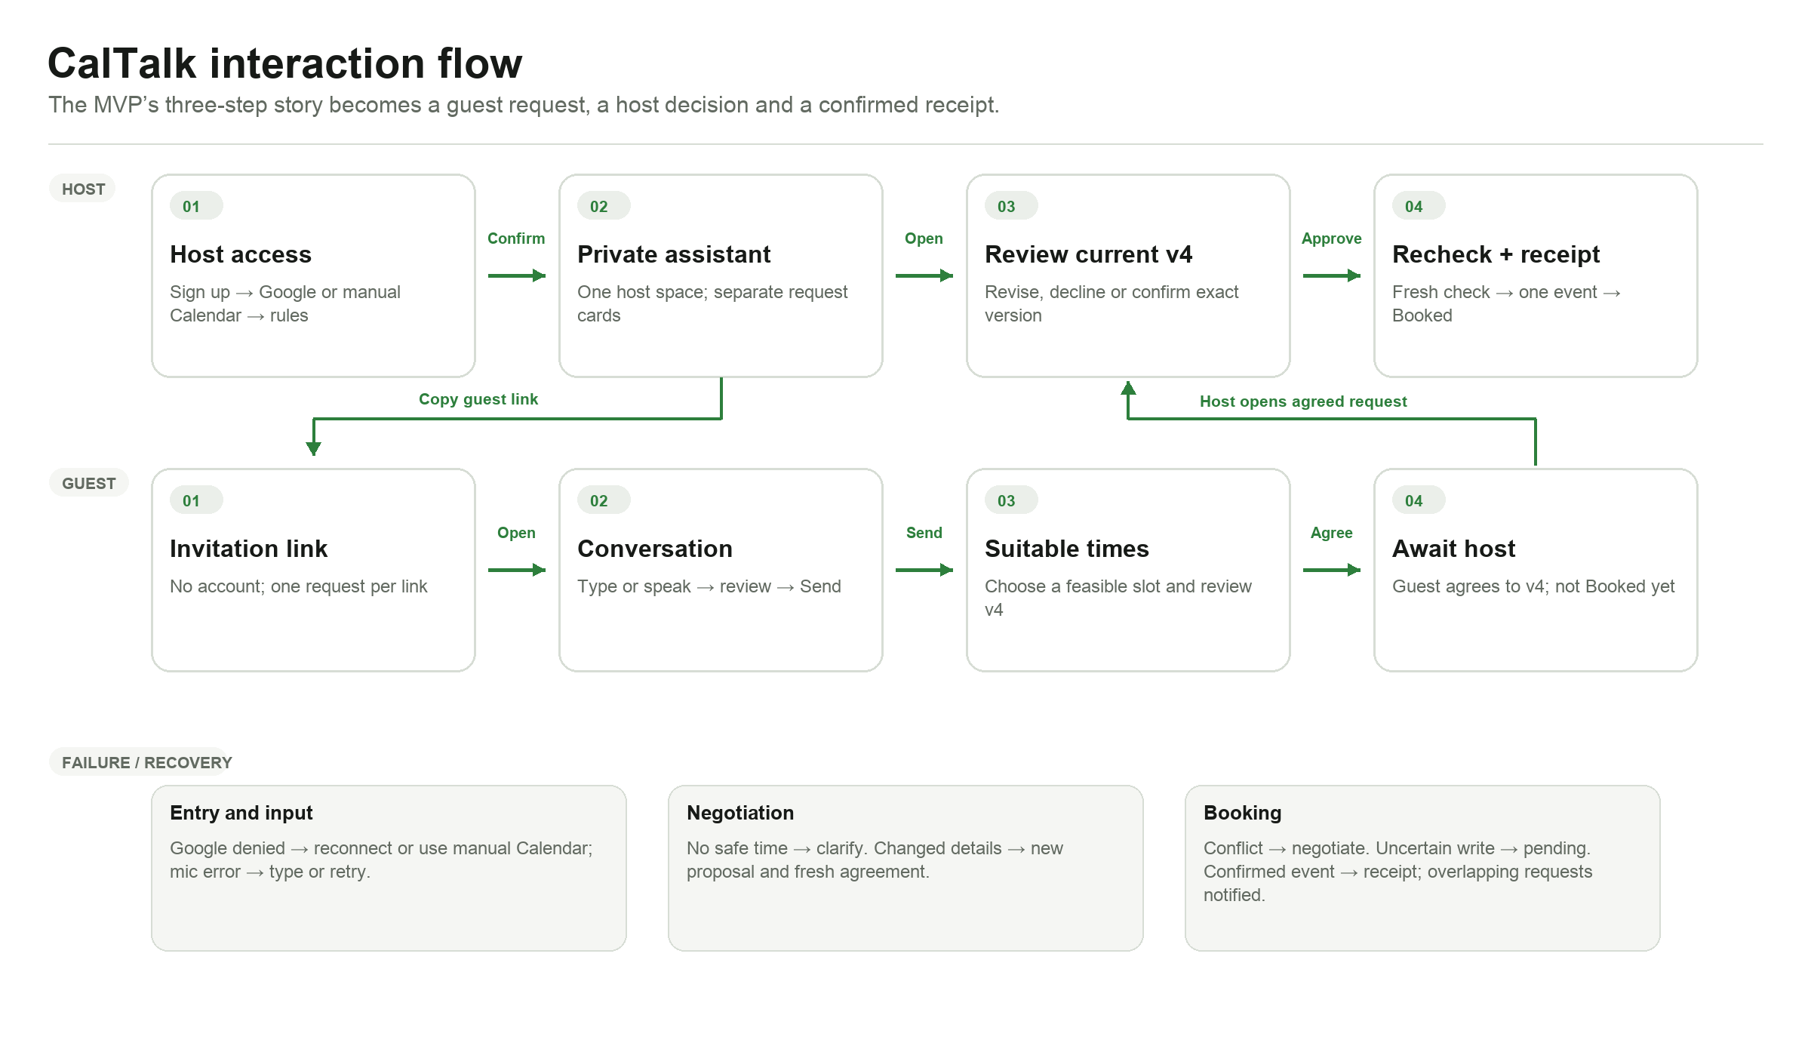Select the 'Review current v4' card heading

[x=1088, y=254]
